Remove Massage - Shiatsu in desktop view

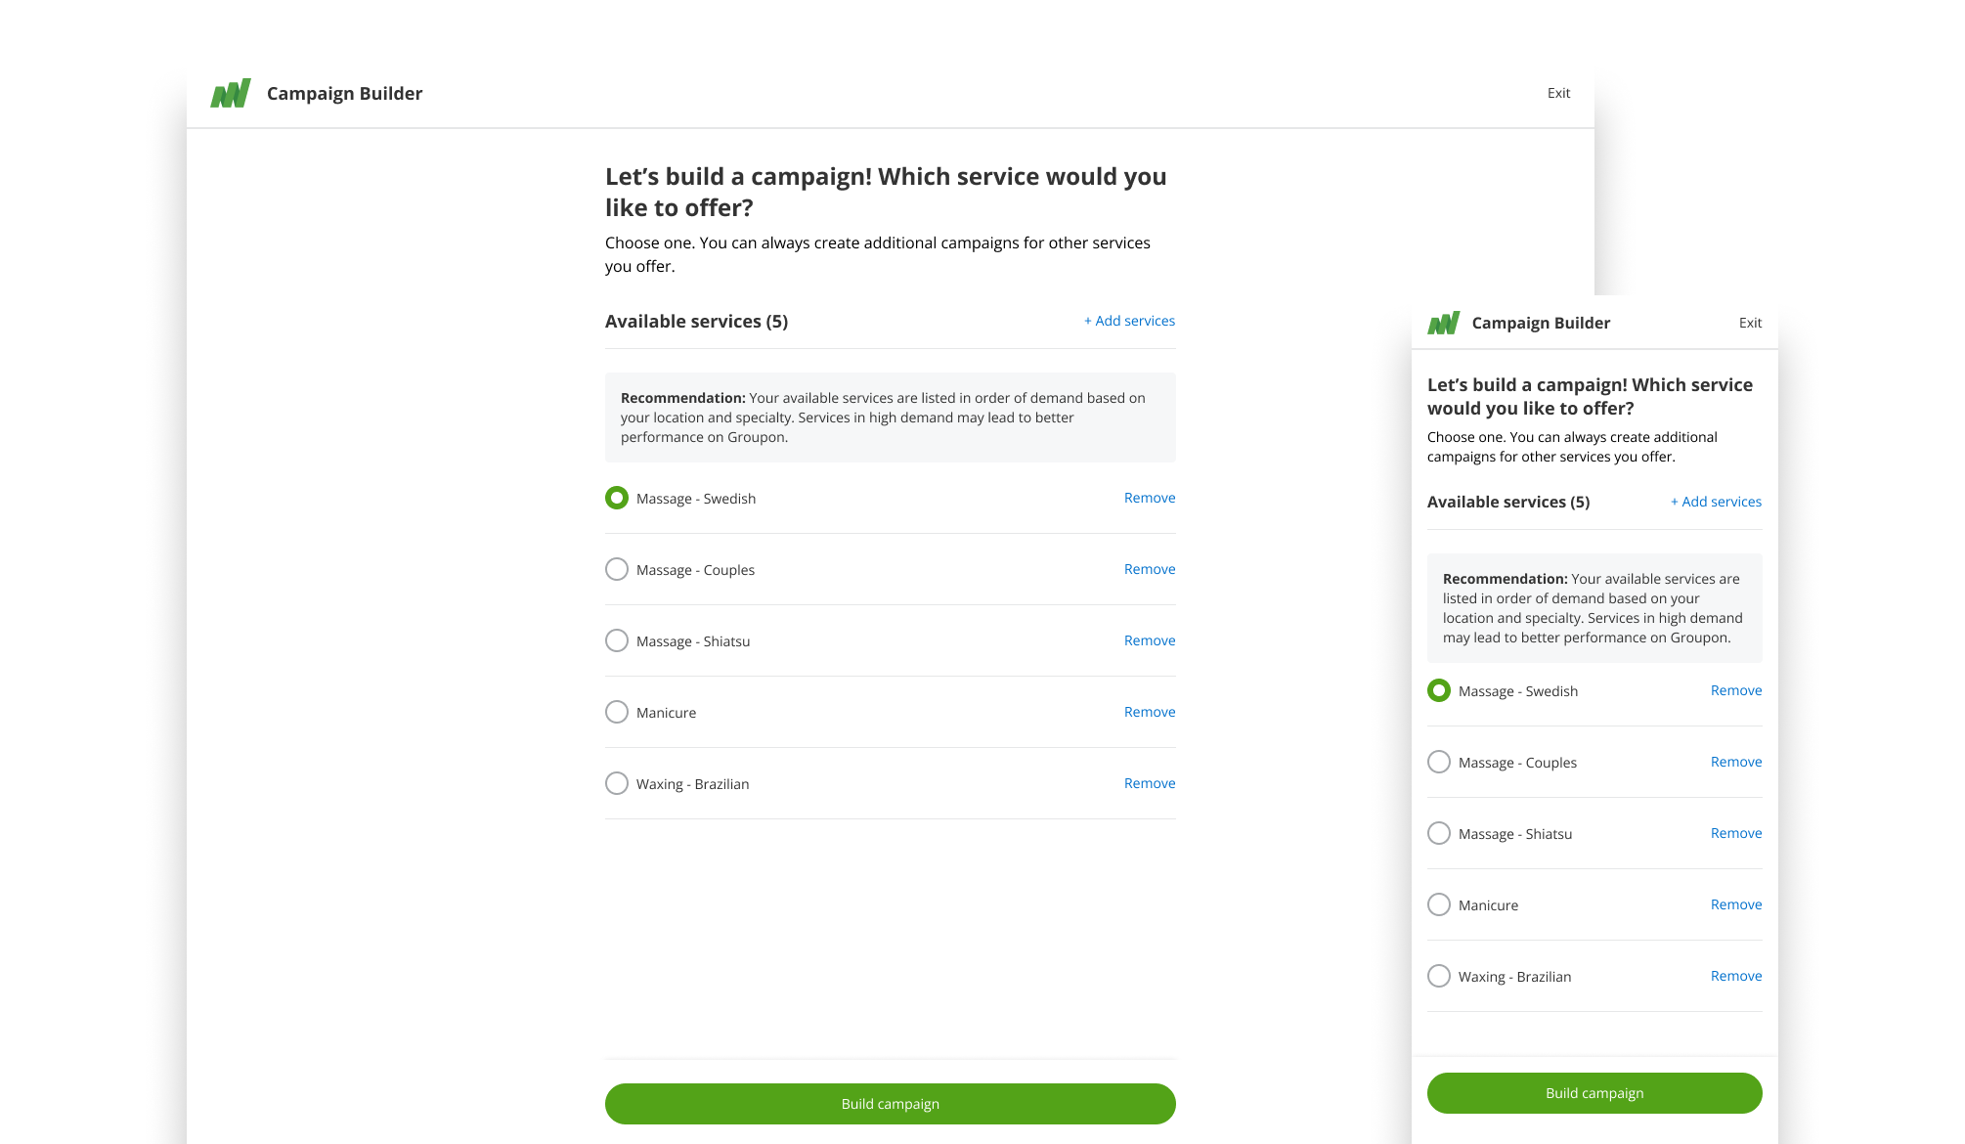(1150, 640)
